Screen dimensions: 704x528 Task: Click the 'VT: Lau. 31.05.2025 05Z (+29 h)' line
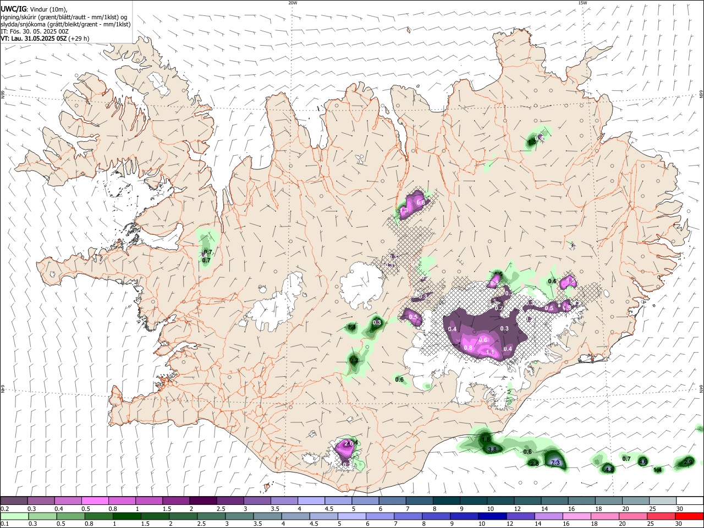point(45,38)
